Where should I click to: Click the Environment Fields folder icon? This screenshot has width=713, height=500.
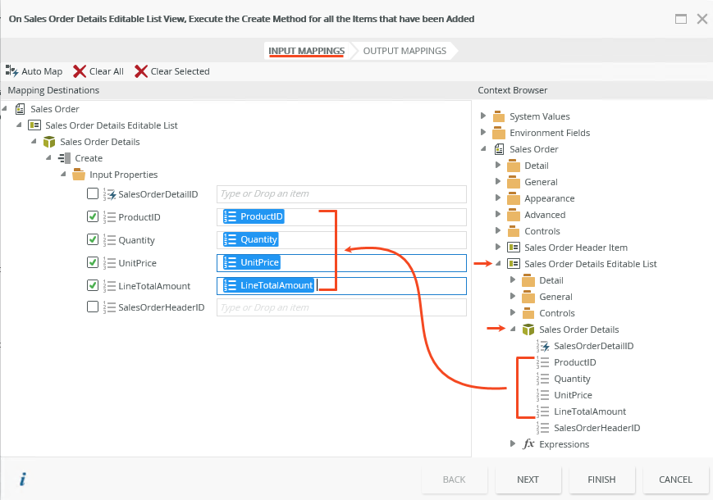pyautogui.click(x=499, y=133)
